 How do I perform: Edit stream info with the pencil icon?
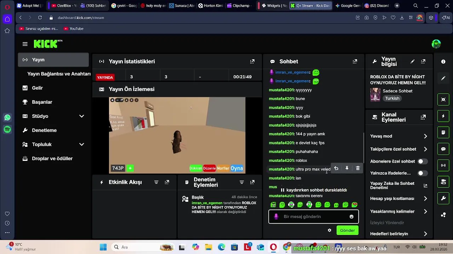(412, 61)
